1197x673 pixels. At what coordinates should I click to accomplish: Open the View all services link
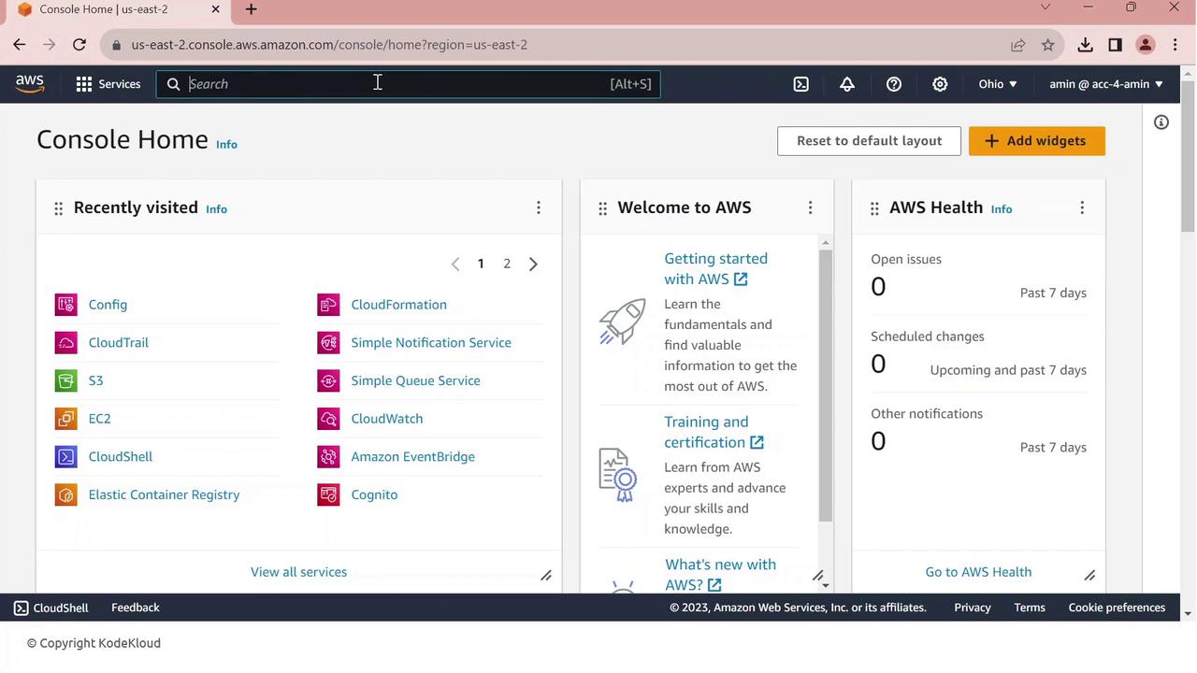pyautogui.click(x=298, y=572)
